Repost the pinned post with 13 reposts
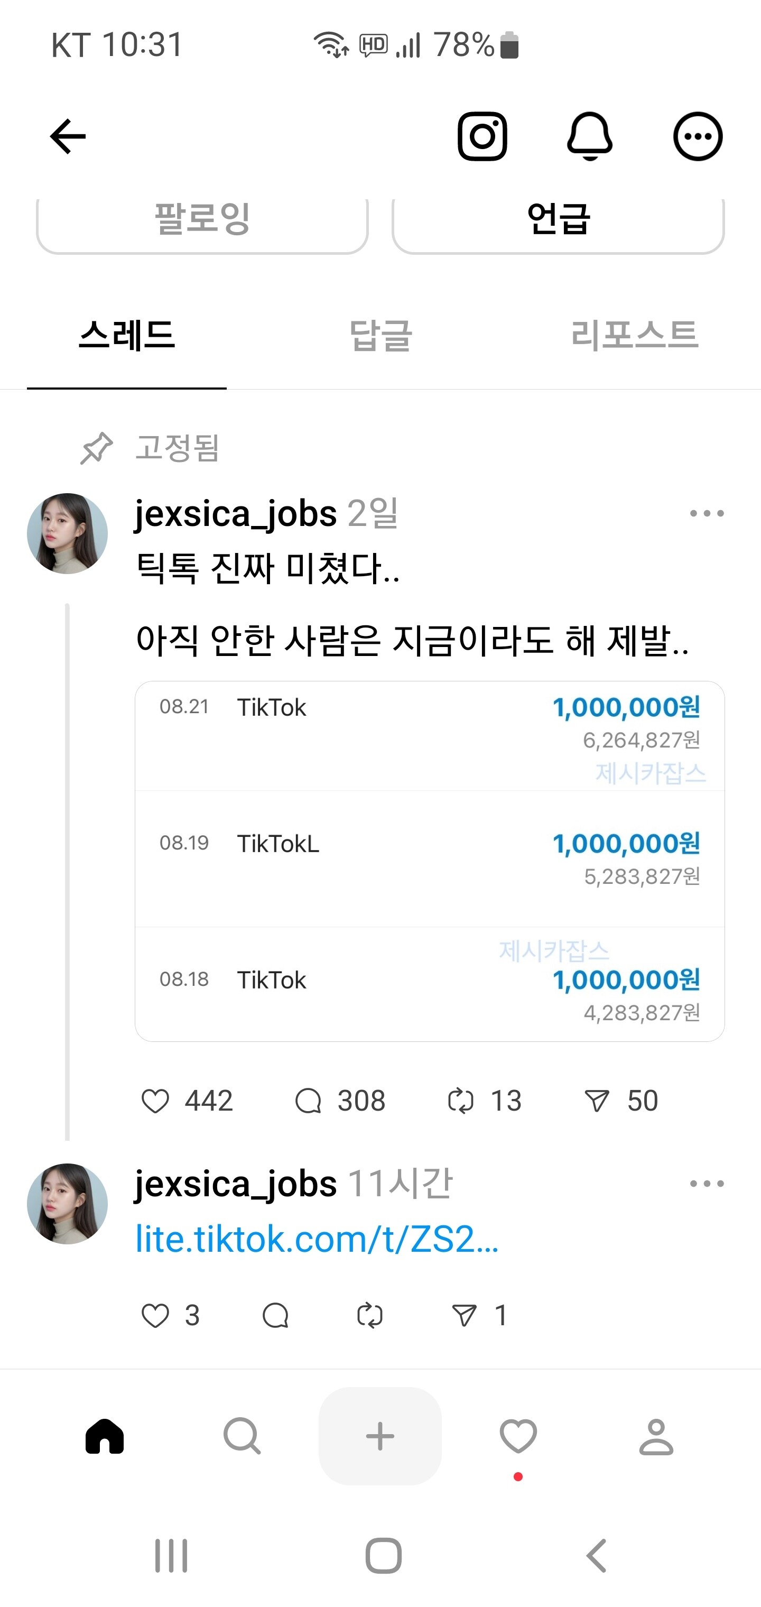Image resolution: width=761 pixels, height=1607 pixels. coord(461,1101)
